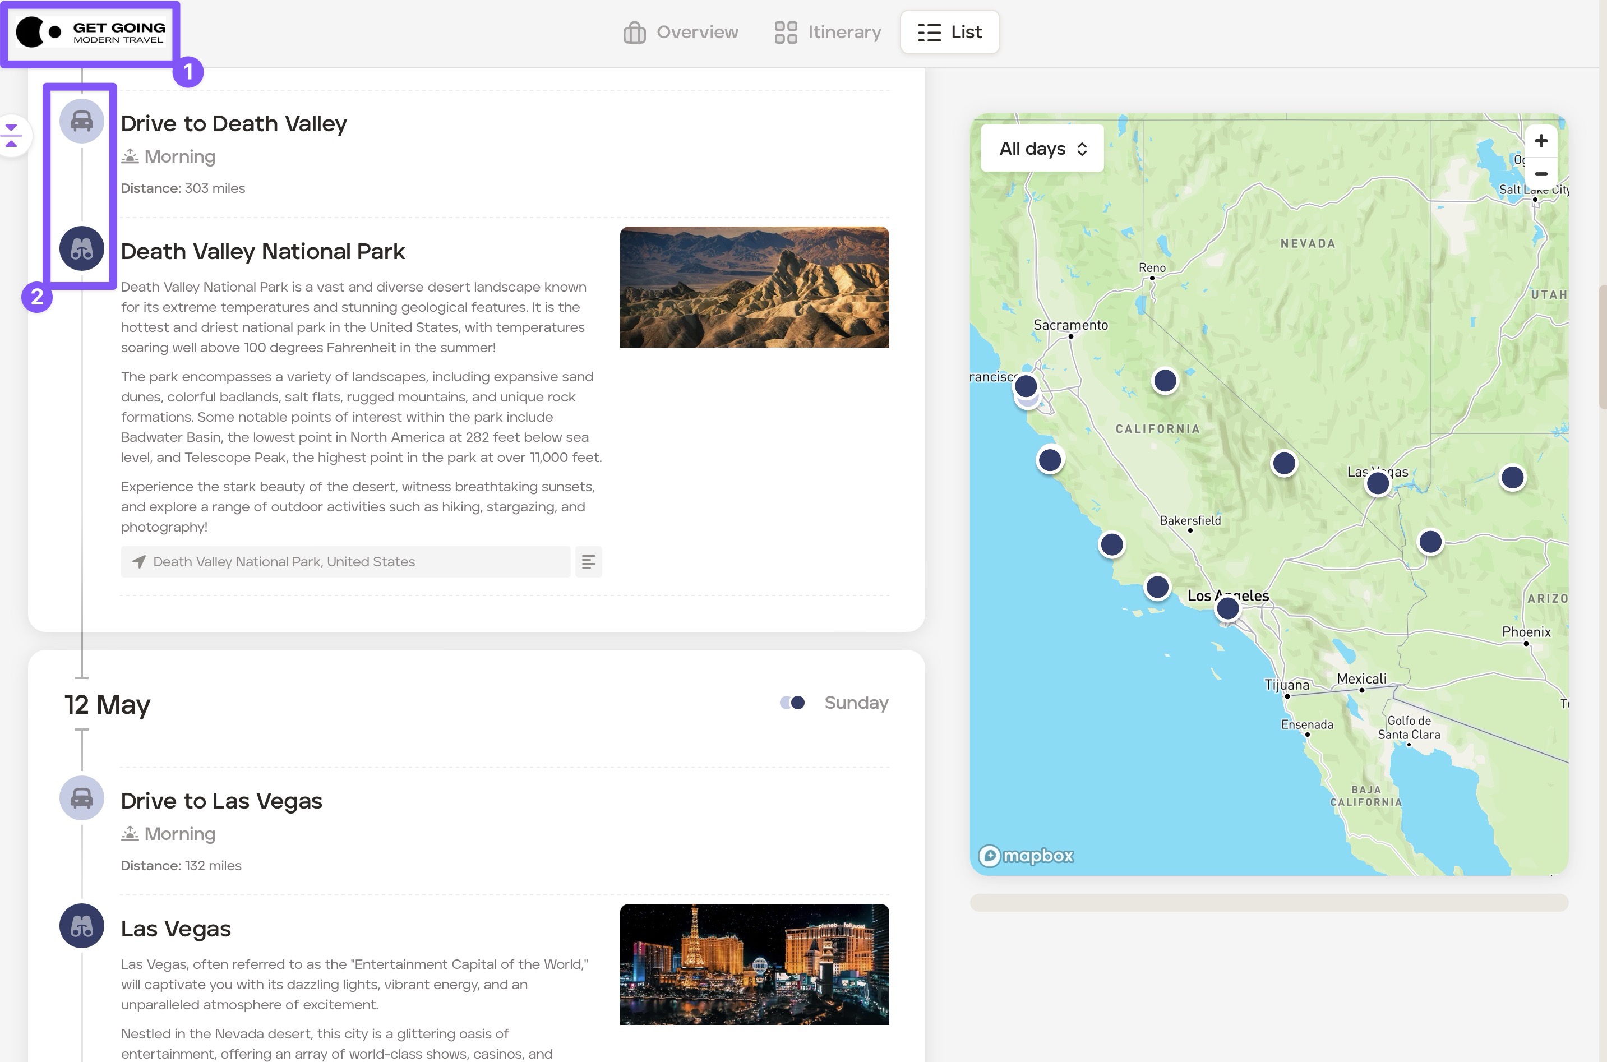Click the Mapbox logo link
1607x1062 pixels.
1026,856
